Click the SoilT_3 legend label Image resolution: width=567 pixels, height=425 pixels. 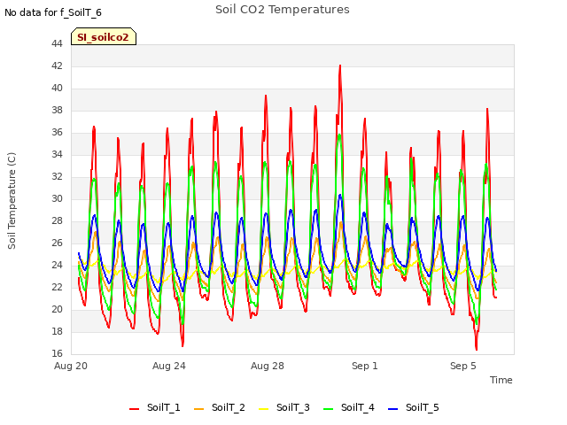pyautogui.click(x=293, y=407)
